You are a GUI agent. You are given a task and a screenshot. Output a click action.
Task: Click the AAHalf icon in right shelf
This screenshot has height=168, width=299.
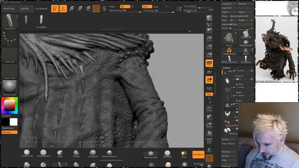point(209,55)
